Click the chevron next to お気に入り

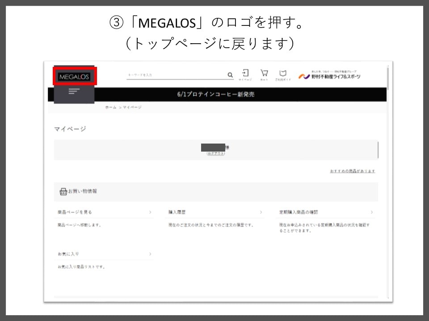click(150, 254)
